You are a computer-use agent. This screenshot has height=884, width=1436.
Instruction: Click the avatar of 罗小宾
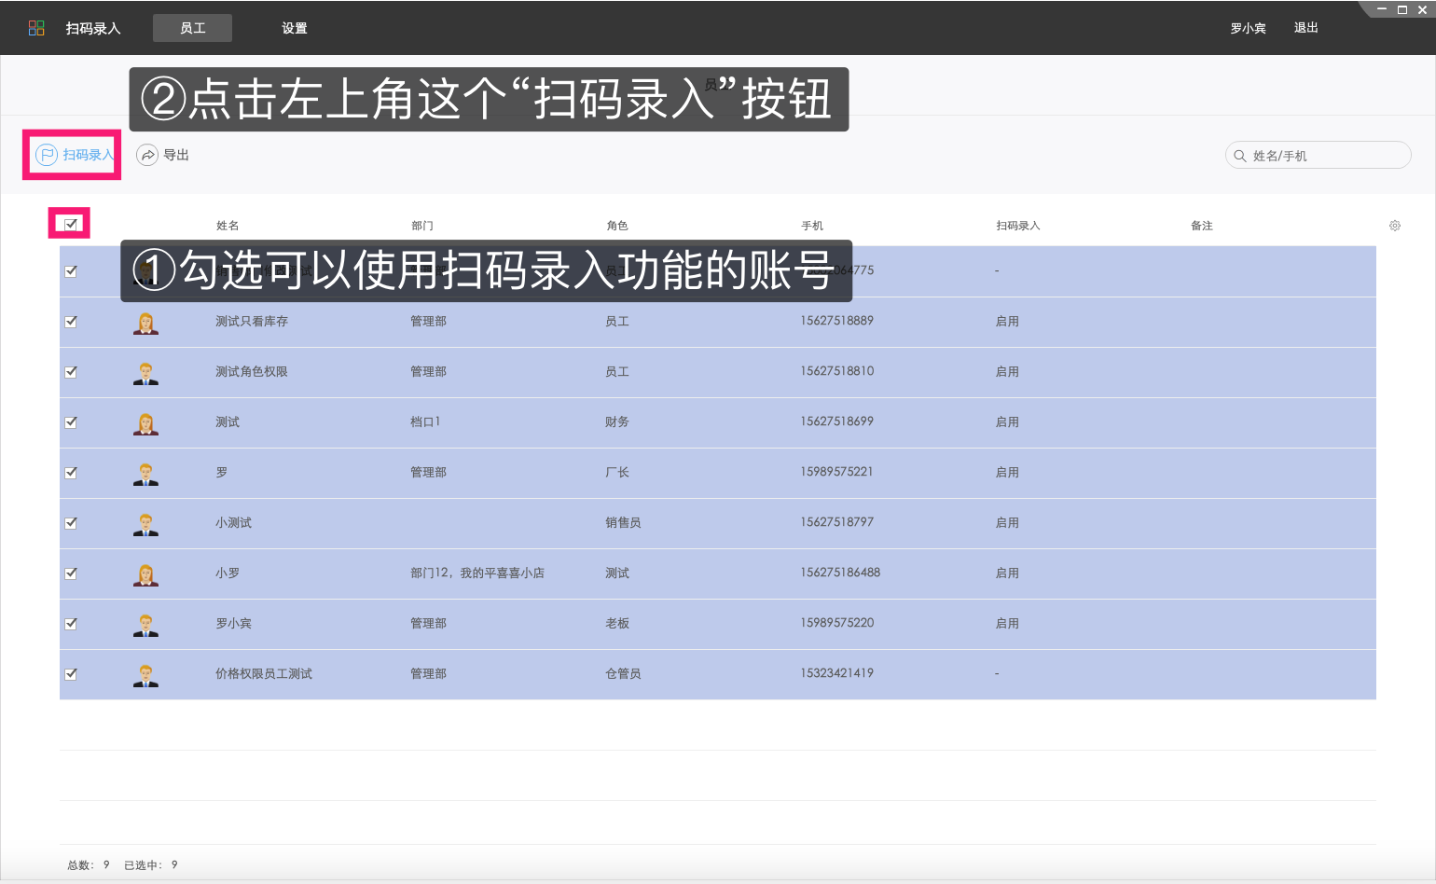point(145,623)
